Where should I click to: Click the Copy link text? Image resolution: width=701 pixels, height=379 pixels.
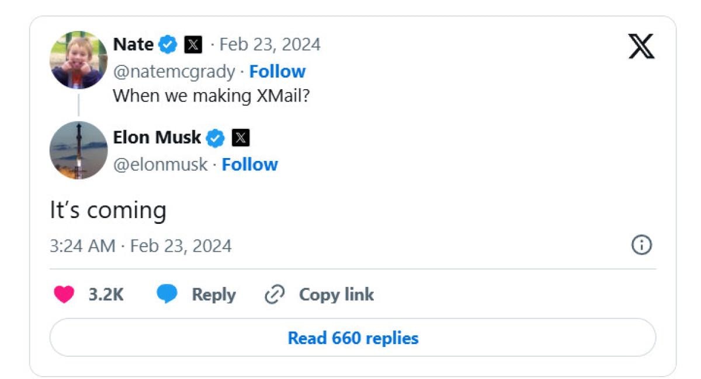tap(336, 294)
